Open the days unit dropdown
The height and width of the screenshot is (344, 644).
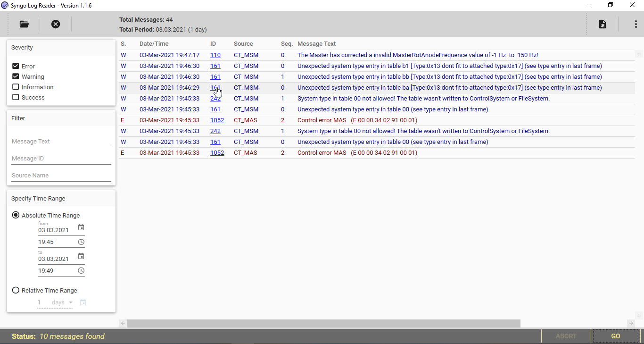coord(62,302)
